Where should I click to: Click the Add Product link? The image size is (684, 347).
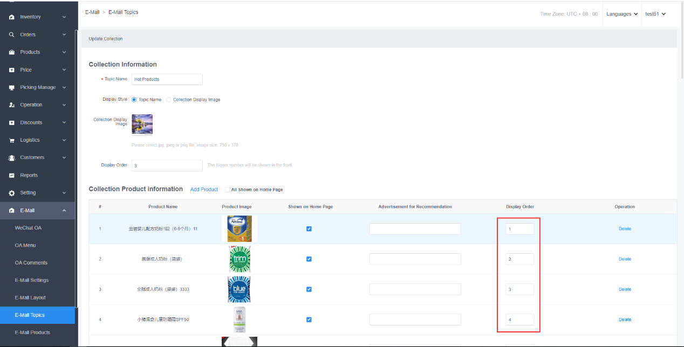click(x=204, y=190)
